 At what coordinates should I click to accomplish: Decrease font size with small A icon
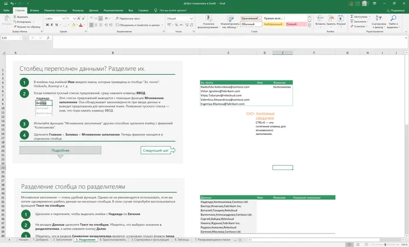83,19
